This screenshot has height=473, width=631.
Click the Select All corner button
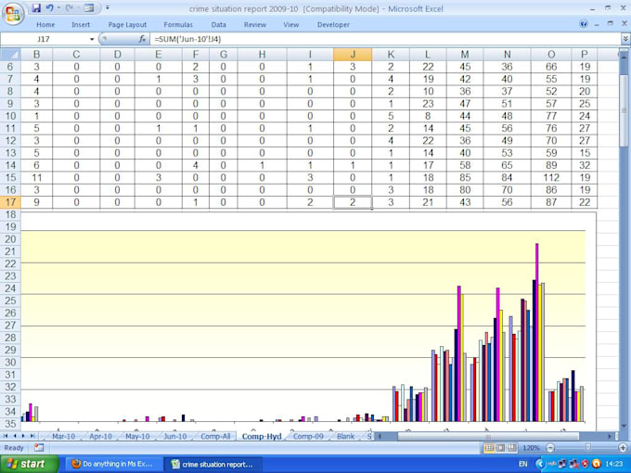[x=10, y=55]
